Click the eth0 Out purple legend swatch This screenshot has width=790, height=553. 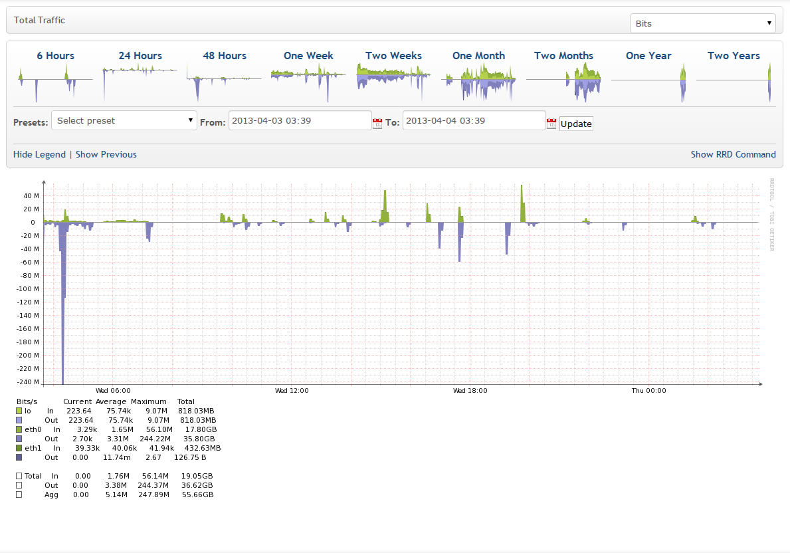click(19, 439)
